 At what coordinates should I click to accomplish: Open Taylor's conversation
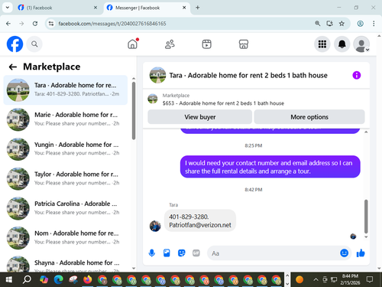click(x=66, y=178)
